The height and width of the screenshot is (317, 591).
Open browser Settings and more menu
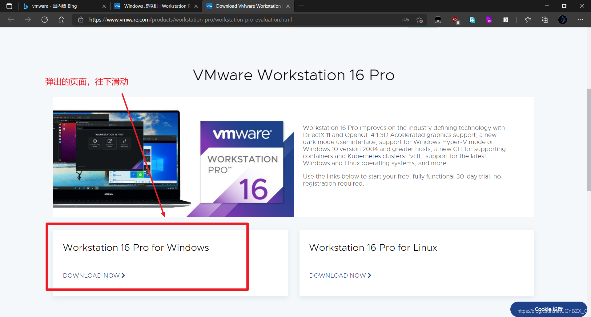point(580,20)
